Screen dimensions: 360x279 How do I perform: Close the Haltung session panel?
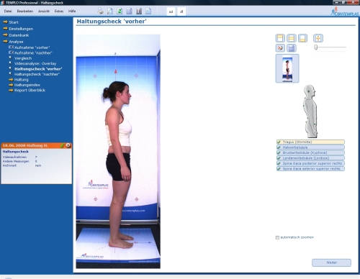tap(68, 145)
